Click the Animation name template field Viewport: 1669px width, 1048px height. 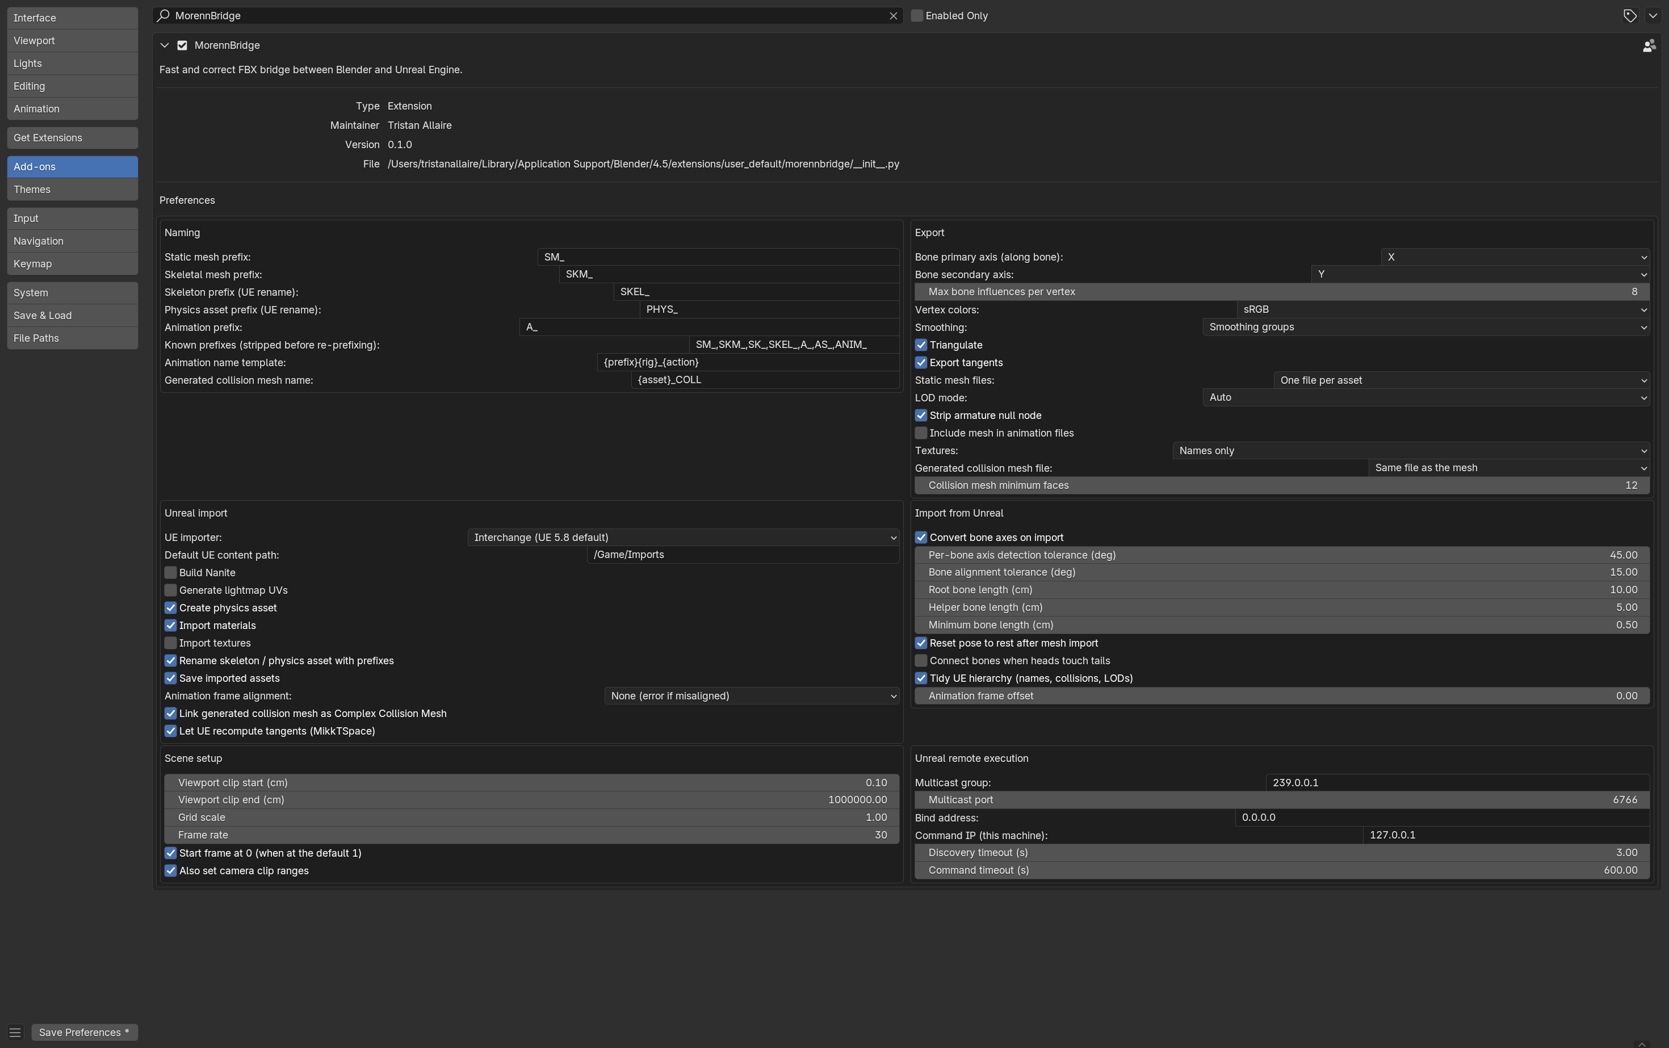tap(748, 362)
